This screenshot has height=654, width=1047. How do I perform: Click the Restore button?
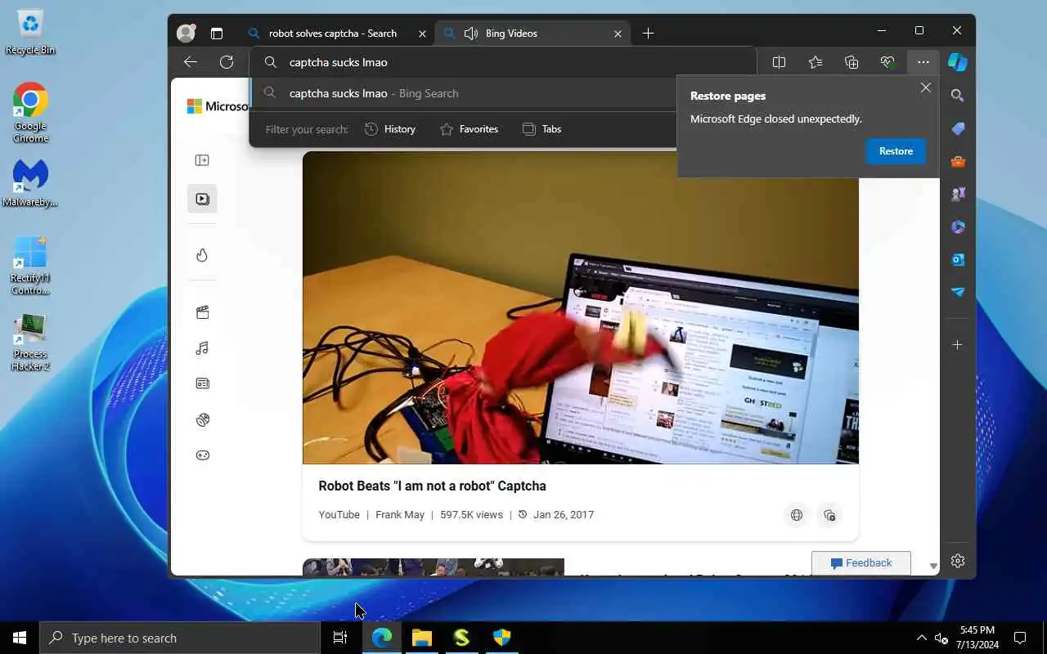click(x=896, y=151)
